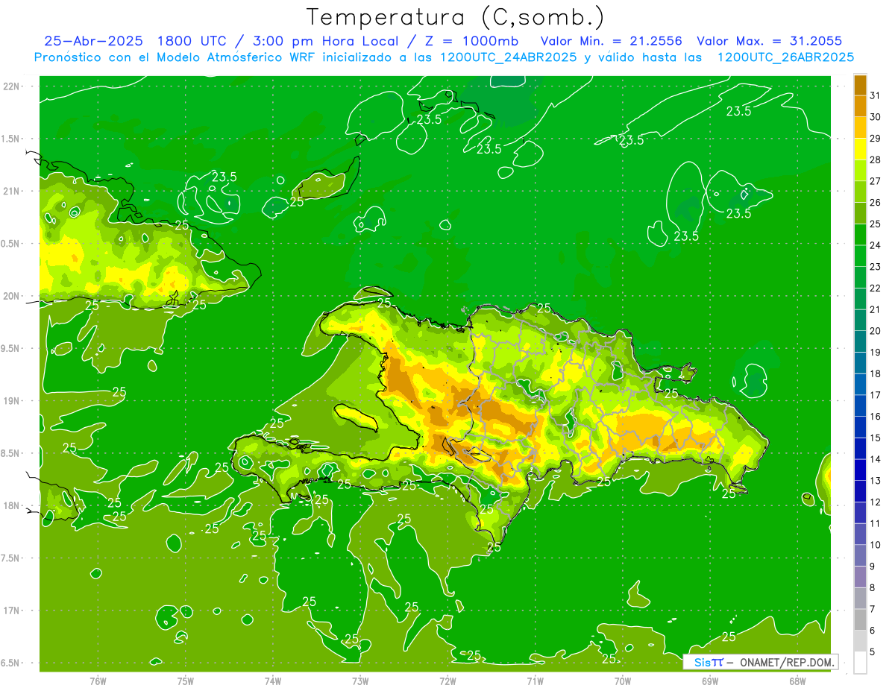Click the 22N latitude axis label
Viewport: 895px width, 691px height.
pos(12,86)
